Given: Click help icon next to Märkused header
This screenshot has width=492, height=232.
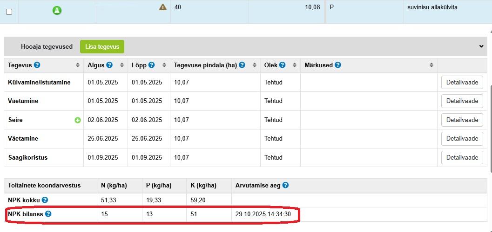Looking at the screenshot, I should [x=338, y=65].
